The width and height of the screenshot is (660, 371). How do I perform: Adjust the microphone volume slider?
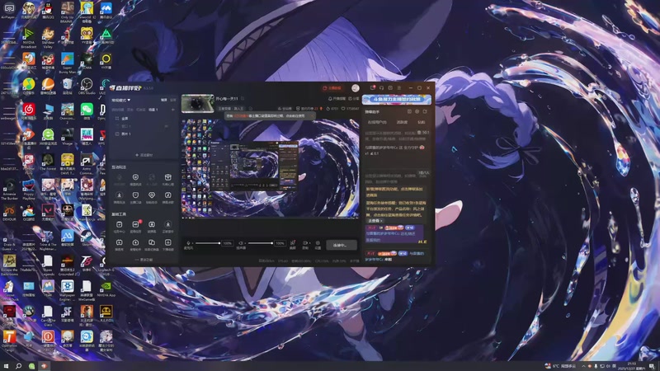[208, 243]
